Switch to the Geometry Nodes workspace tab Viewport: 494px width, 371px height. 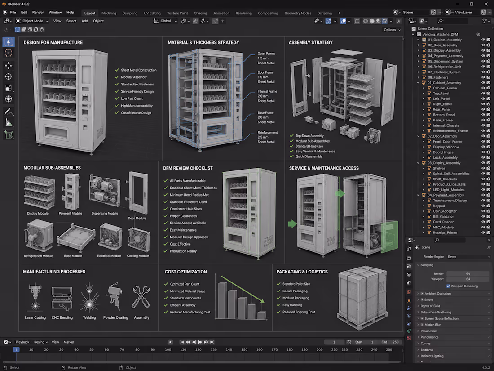click(297, 13)
